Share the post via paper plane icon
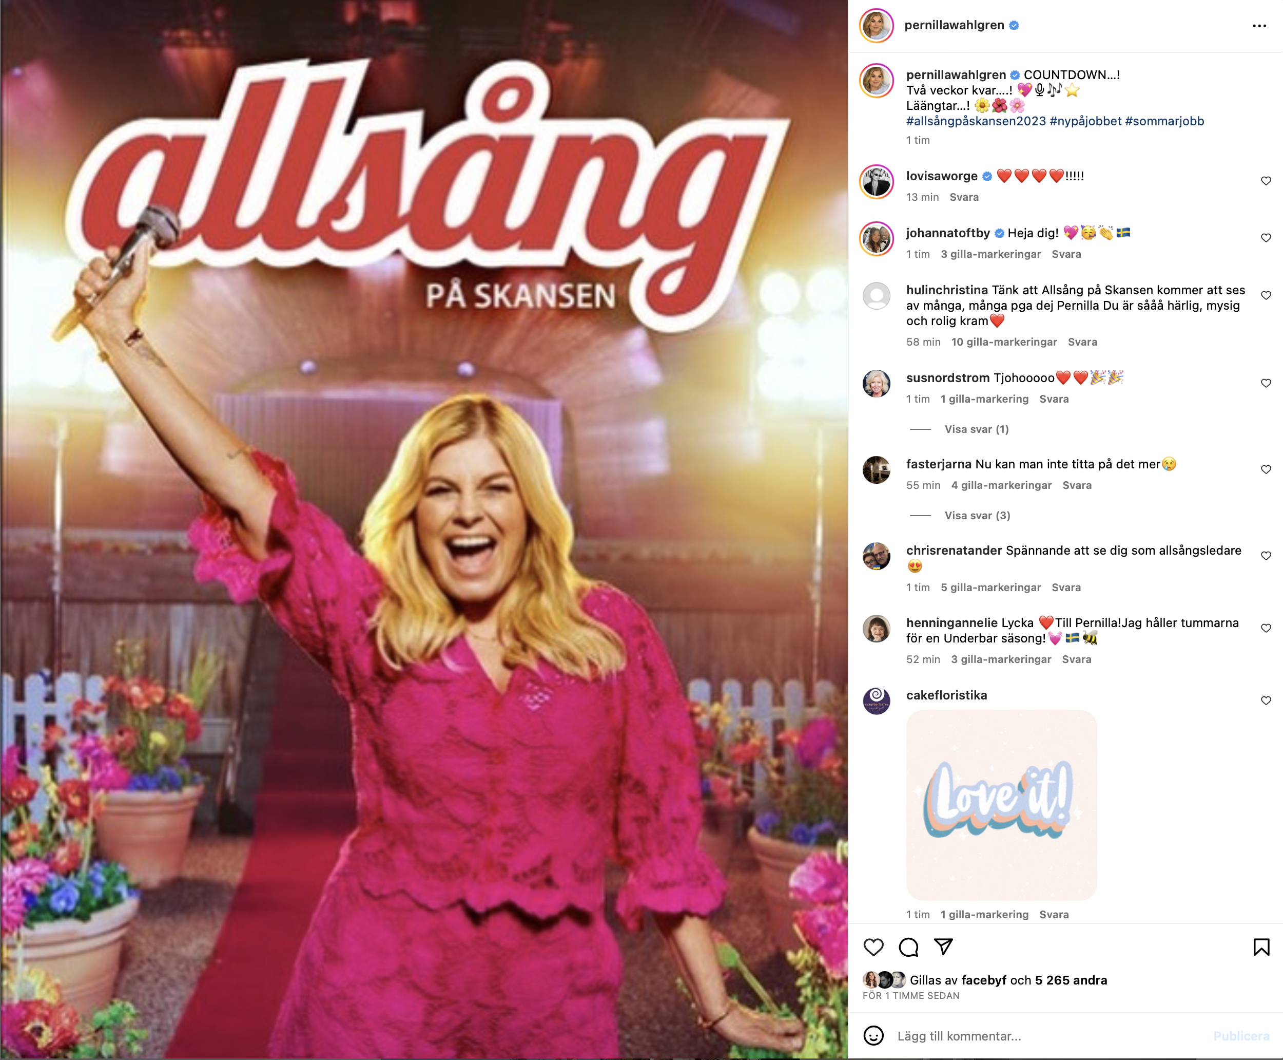Viewport: 1283px width, 1060px height. [x=943, y=947]
